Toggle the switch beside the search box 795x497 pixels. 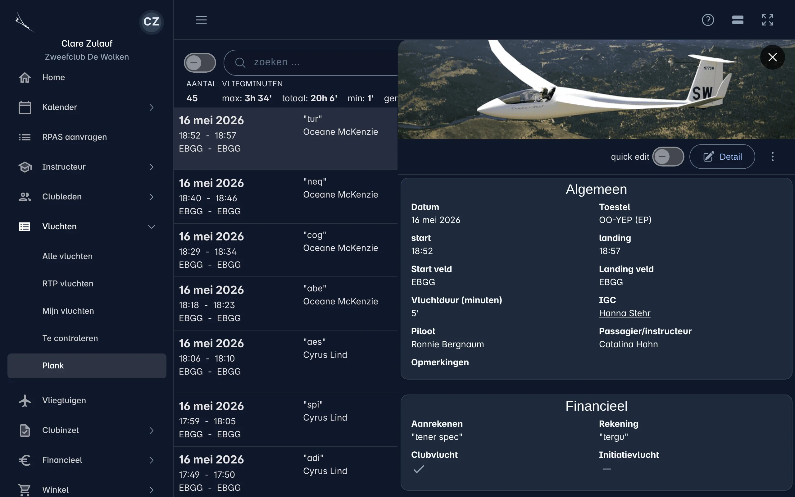click(x=200, y=62)
